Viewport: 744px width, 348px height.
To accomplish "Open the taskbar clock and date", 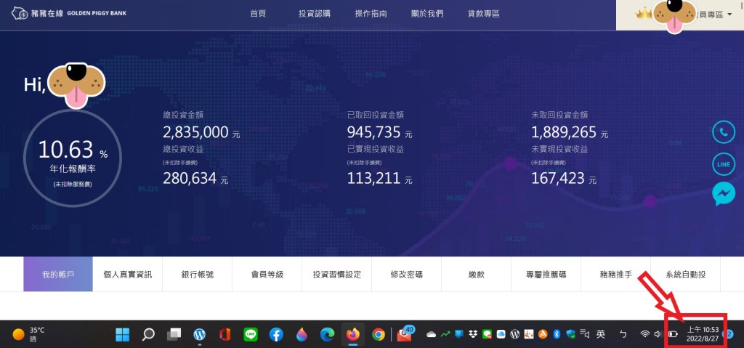I will coord(703,333).
